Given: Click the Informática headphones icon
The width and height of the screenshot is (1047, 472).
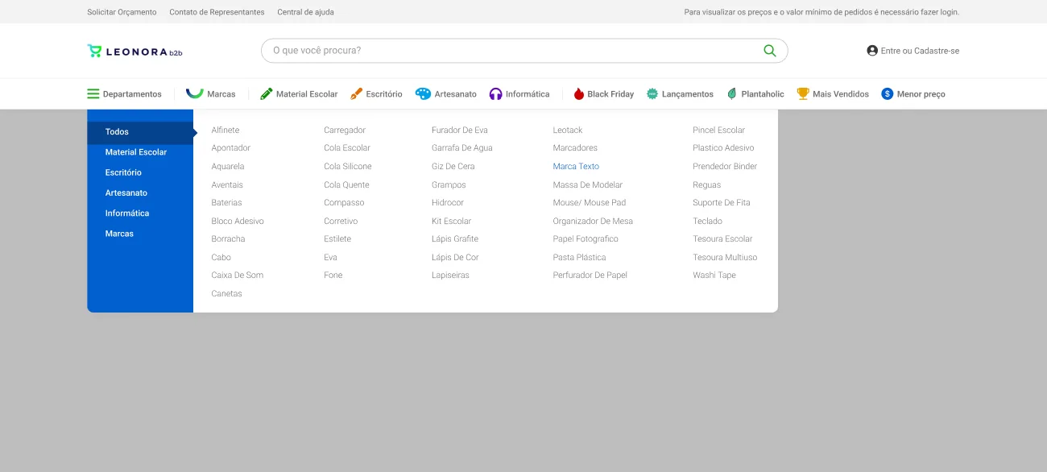Looking at the screenshot, I should pos(496,94).
